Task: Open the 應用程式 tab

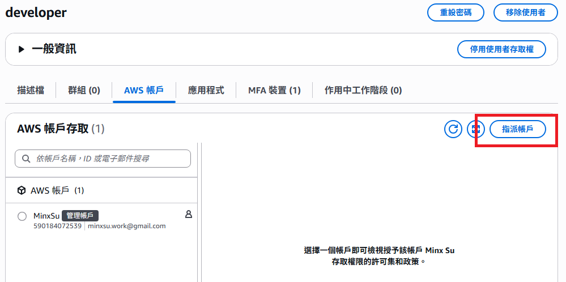Action: 206,90
